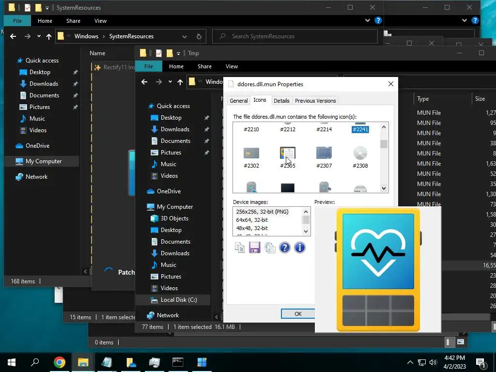The image size is (496, 372).
Task: Open taskbar search magnifier
Action: [x=35, y=362]
